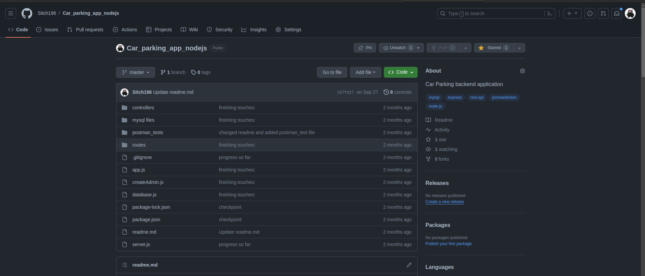Click the readme.md file icon in the list
The image size is (645, 276).
[x=124, y=232]
